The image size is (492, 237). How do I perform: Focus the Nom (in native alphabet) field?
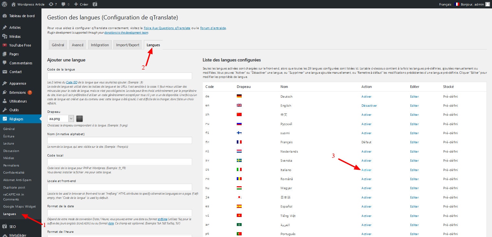point(120,140)
